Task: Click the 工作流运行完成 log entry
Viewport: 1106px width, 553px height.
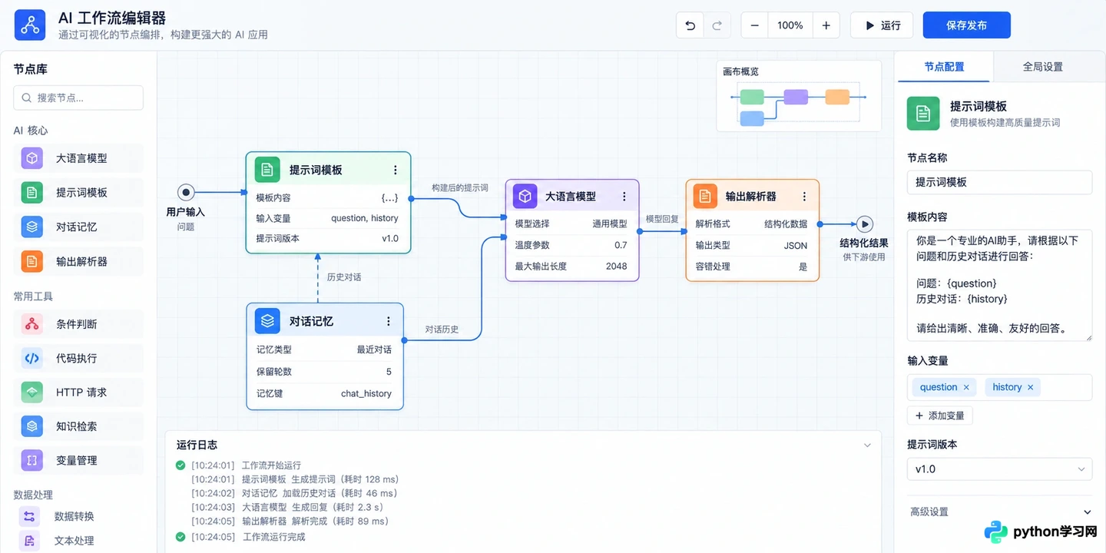Action: pyautogui.click(x=273, y=537)
